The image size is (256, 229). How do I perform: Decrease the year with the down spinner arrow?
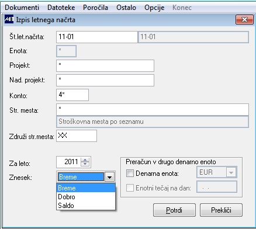pos(85,165)
